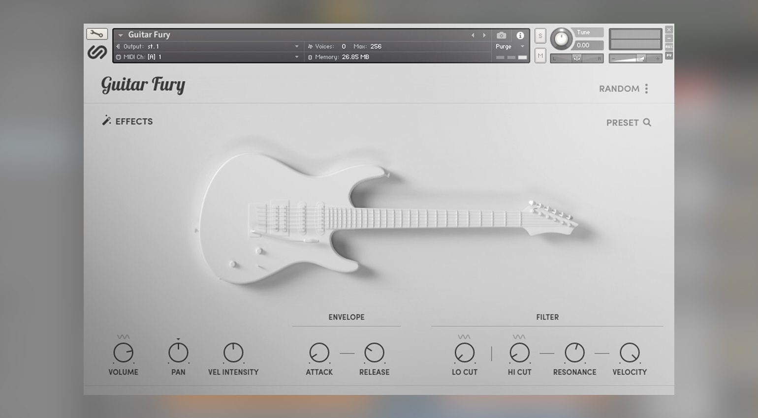The height and width of the screenshot is (418, 758).
Task: Open the Effects page
Action: point(134,121)
